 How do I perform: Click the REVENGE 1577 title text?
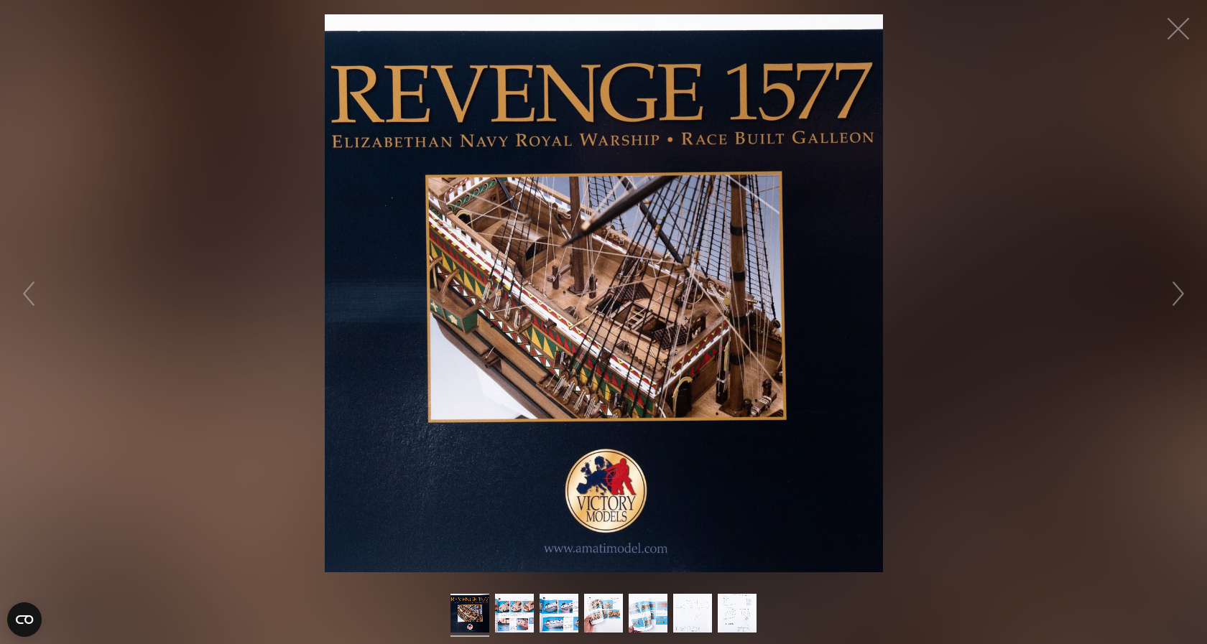click(x=602, y=93)
